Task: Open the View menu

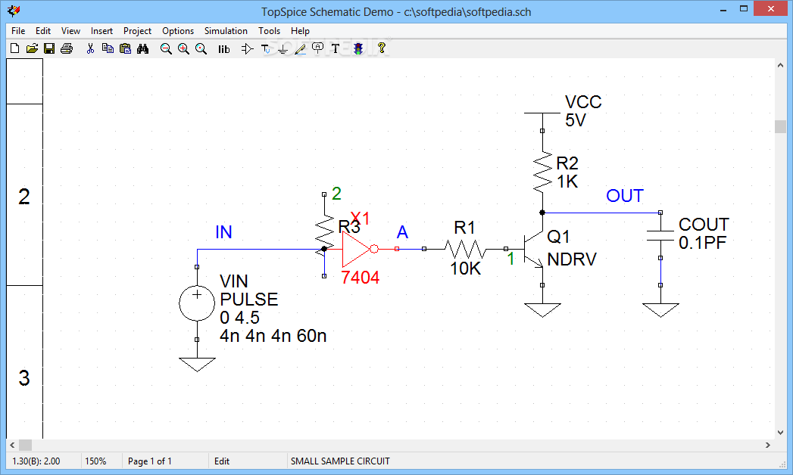Action: [70, 31]
